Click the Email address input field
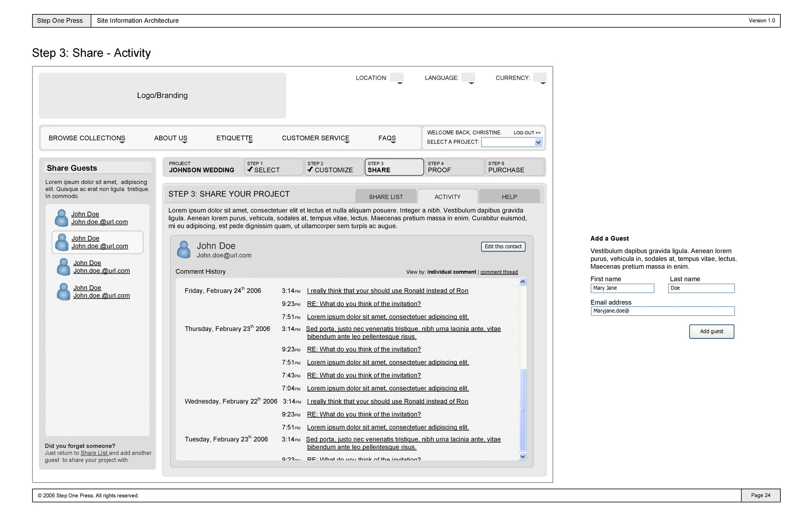The height and width of the screenshot is (515, 796). (662, 311)
